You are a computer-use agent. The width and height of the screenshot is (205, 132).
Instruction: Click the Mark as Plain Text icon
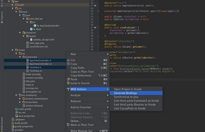click(68, 125)
